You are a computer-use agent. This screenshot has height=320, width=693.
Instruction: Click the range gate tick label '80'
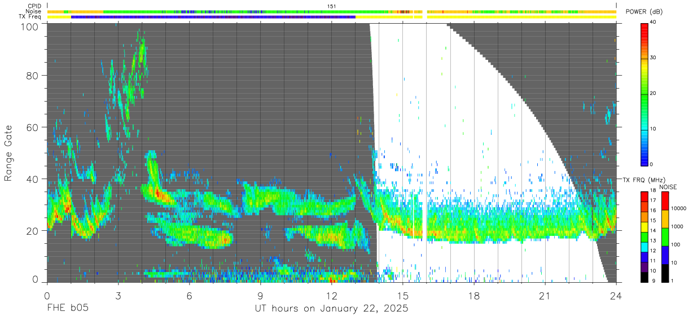[33, 76]
